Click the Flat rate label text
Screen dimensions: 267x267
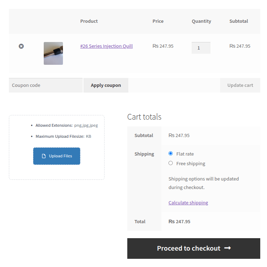[185, 154]
